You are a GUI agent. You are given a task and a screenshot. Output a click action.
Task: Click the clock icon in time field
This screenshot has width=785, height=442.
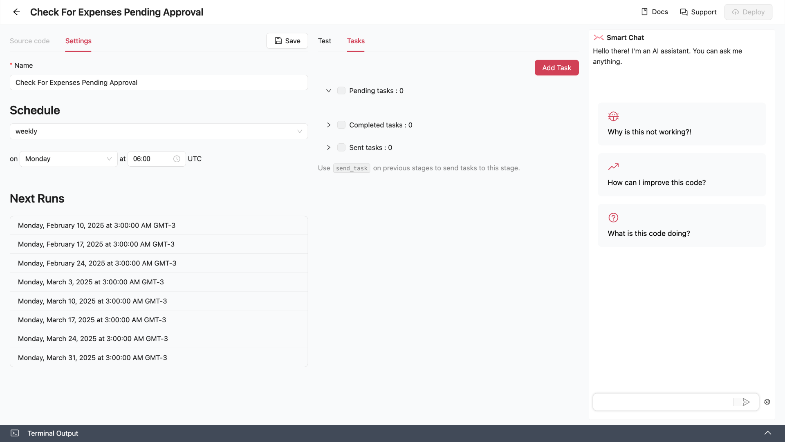(x=177, y=159)
